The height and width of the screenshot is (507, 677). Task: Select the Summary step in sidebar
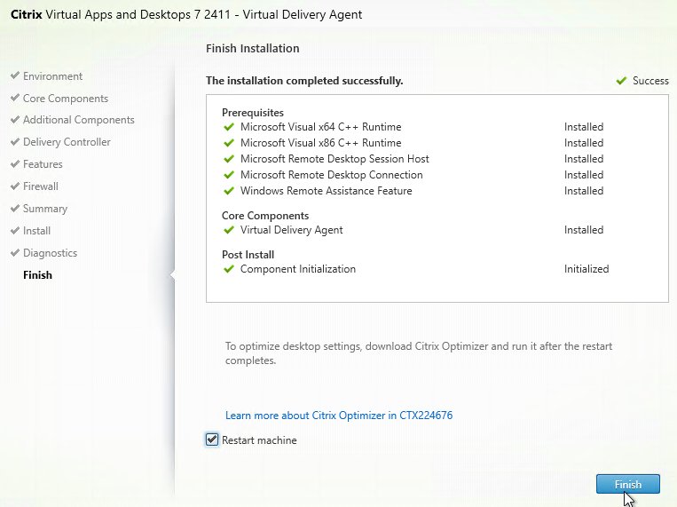coord(45,209)
